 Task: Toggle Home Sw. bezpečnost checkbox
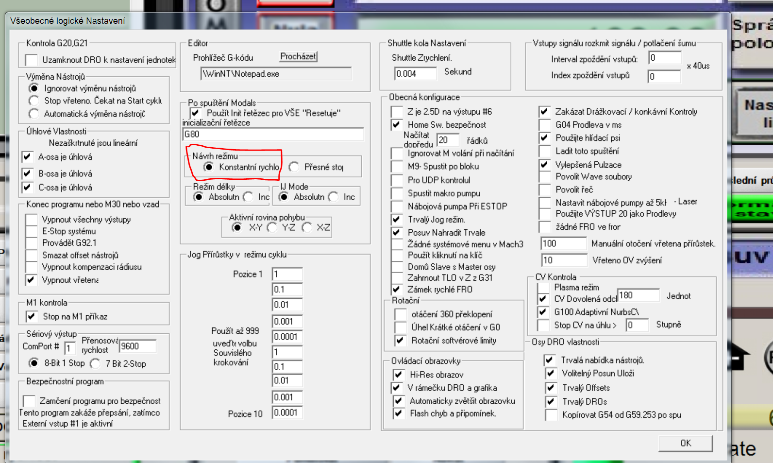point(397,125)
